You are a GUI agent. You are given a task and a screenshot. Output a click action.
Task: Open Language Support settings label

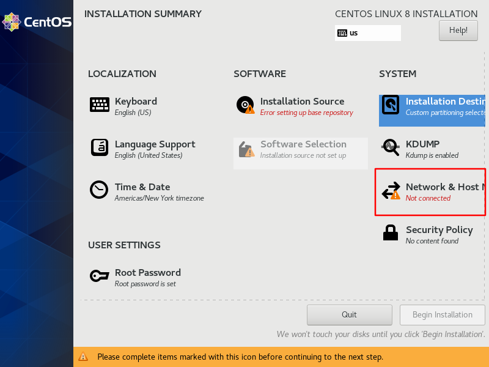coord(155,144)
